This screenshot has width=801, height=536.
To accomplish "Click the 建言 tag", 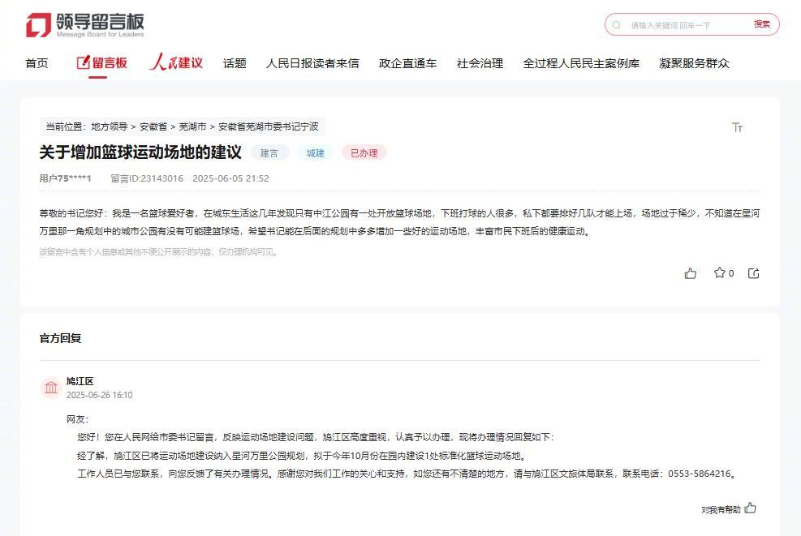I will (269, 153).
